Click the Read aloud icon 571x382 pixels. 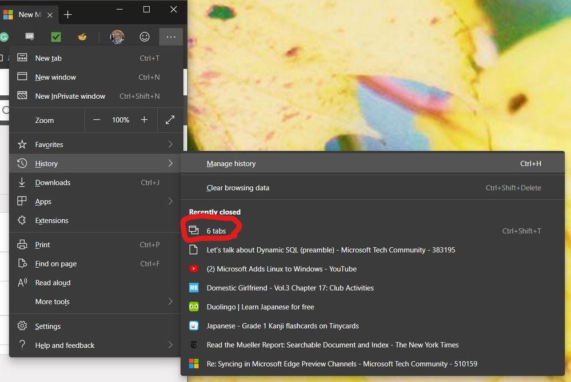coord(22,282)
